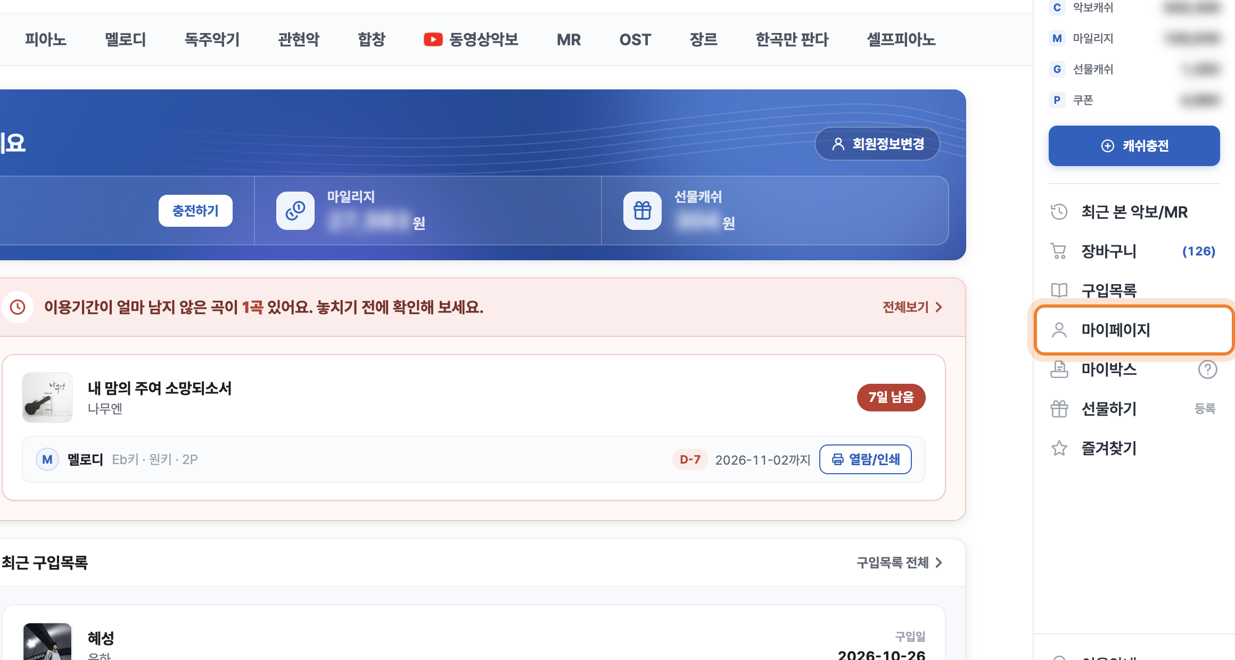This screenshot has width=1235, height=660.
Task: Click the 마일리지 M badge row in sidebar
Action: coord(1134,38)
